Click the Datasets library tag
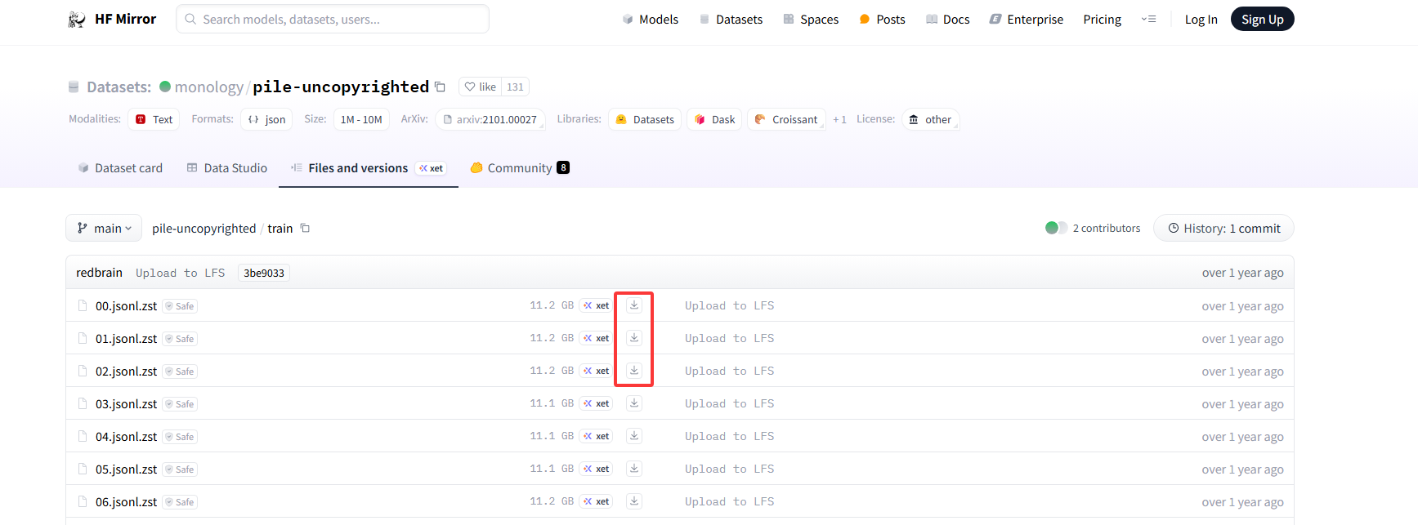Screen dimensions: 1418x525 pos(645,119)
